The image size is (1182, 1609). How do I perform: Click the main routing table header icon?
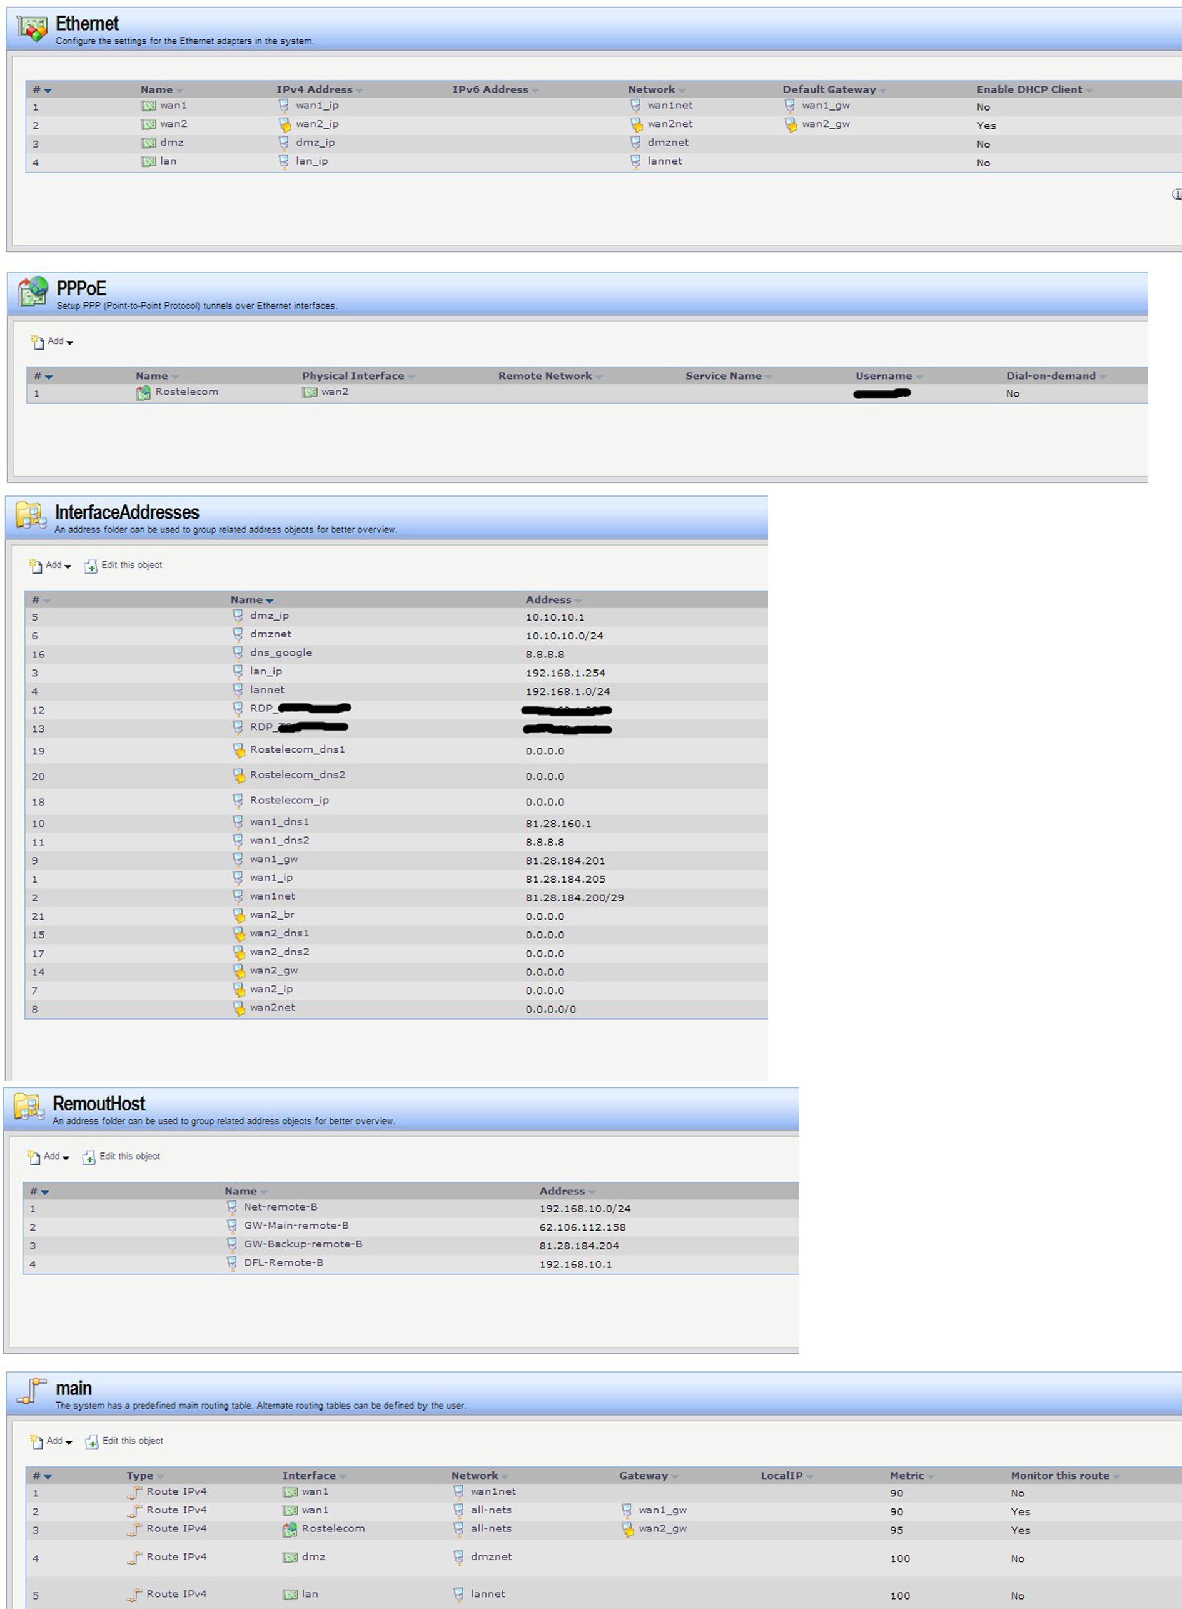pyautogui.click(x=32, y=1391)
